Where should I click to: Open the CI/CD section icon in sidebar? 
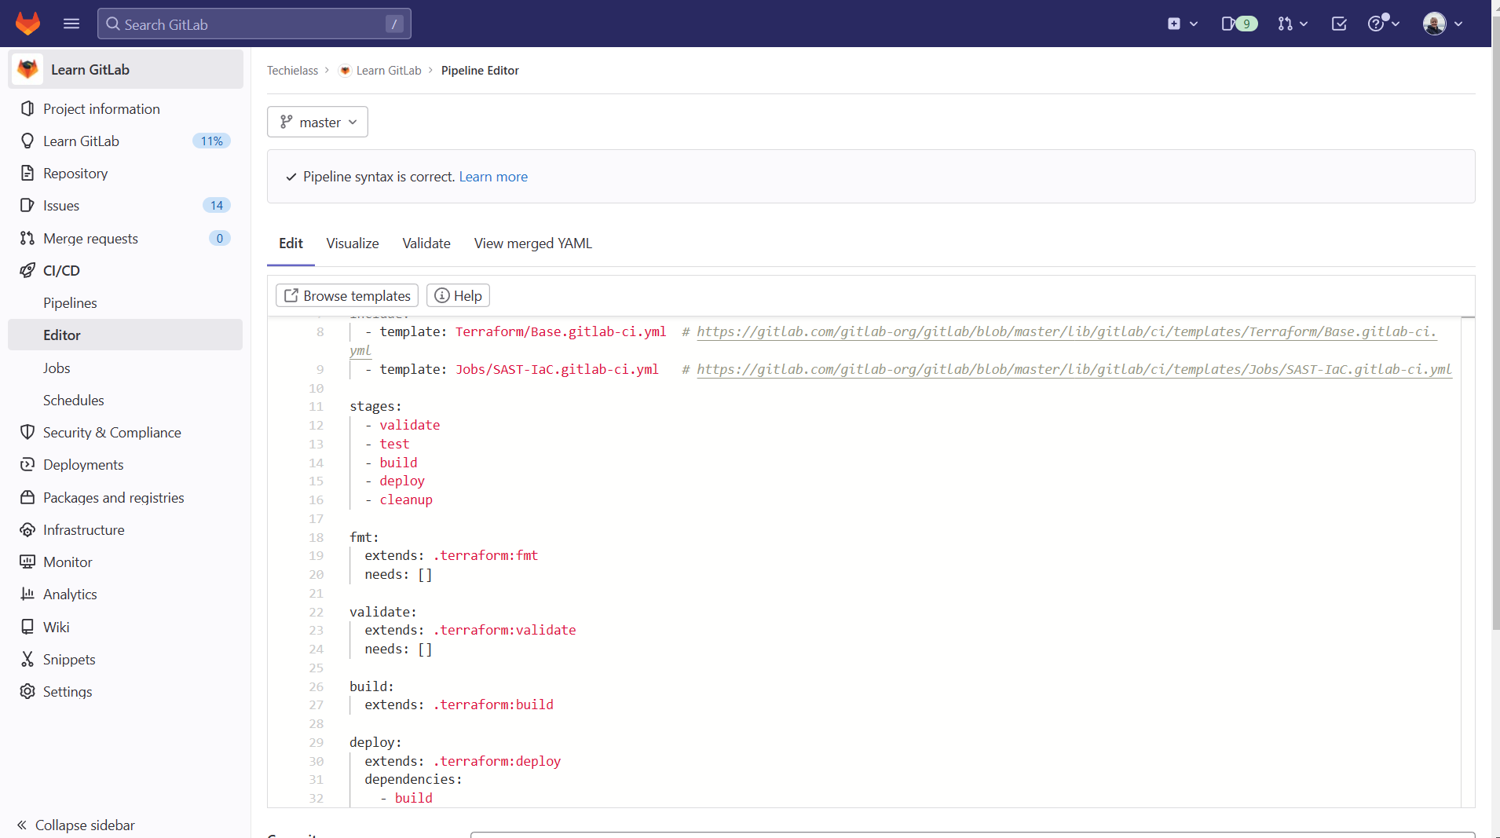click(27, 270)
